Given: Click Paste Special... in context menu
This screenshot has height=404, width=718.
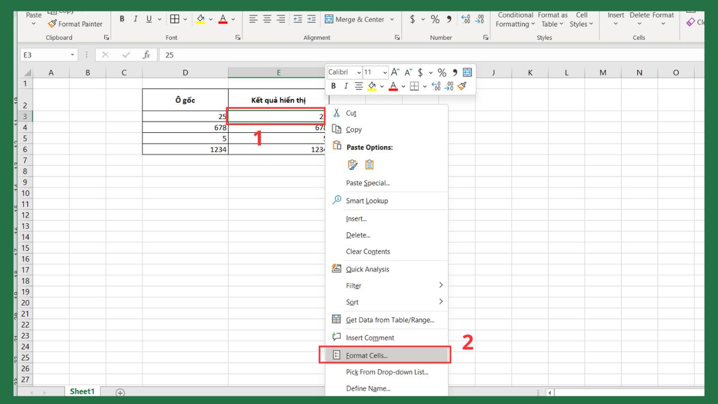Looking at the screenshot, I should [x=368, y=183].
